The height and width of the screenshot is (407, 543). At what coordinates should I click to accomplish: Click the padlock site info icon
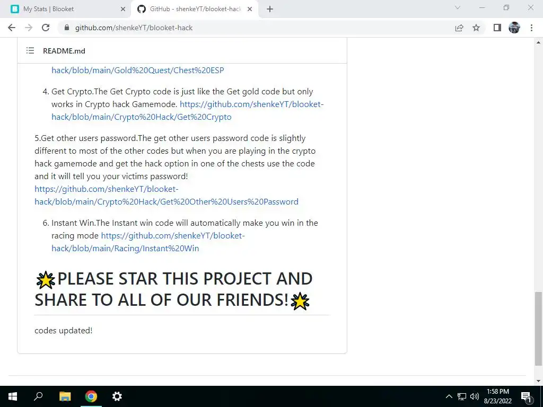click(x=67, y=28)
